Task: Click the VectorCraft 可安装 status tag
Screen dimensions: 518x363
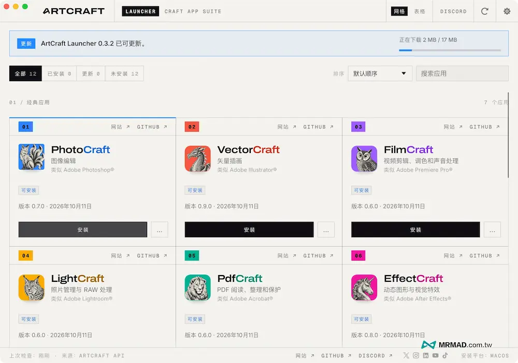Action: click(x=195, y=190)
